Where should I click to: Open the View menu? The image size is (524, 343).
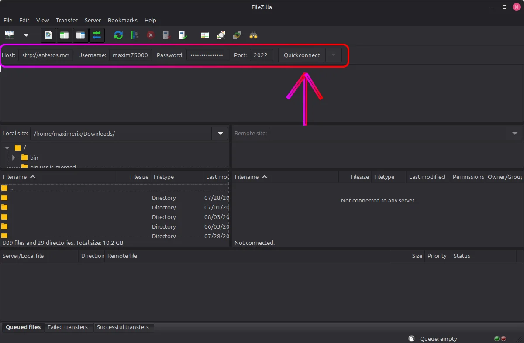[42, 20]
